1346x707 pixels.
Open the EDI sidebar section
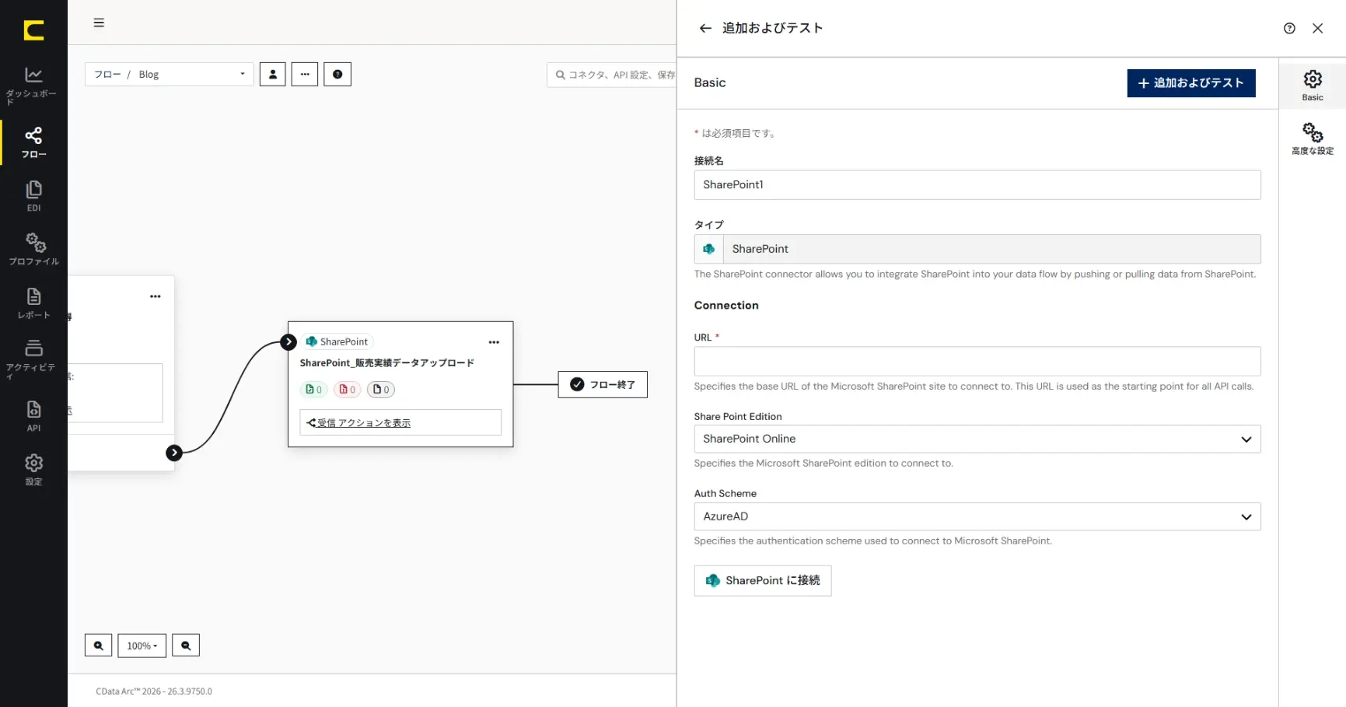pyautogui.click(x=33, y=196)
